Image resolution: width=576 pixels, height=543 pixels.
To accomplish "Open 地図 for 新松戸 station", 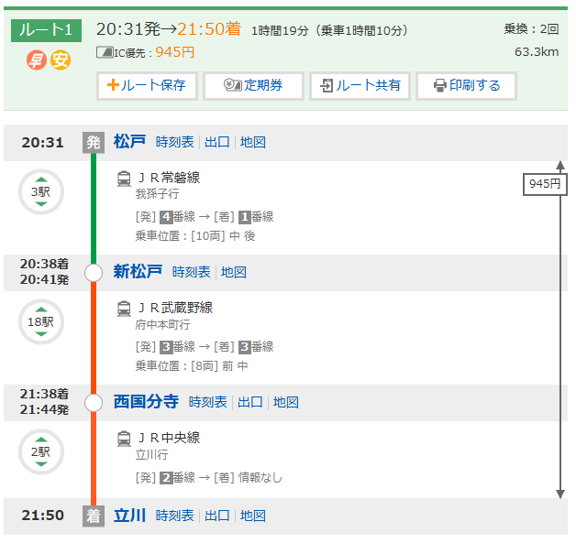I will (234, 273).
